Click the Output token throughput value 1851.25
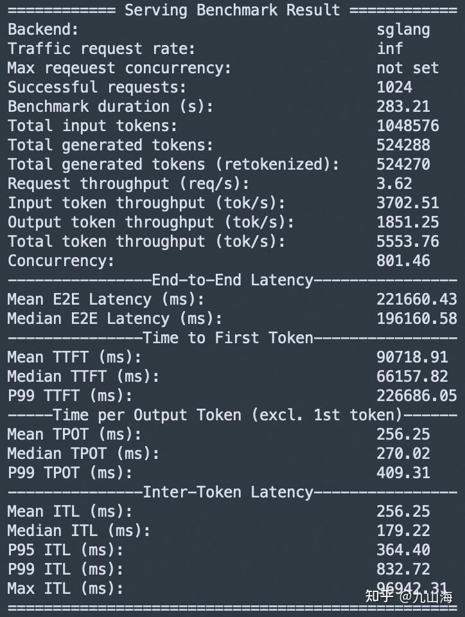 point(408,222)
